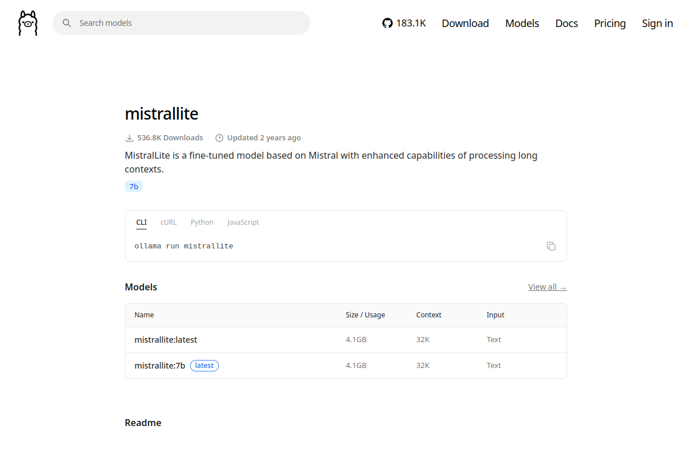Click Sign in
The height and width of the screenshot is (460, 691).
click(x=658, y=23)
